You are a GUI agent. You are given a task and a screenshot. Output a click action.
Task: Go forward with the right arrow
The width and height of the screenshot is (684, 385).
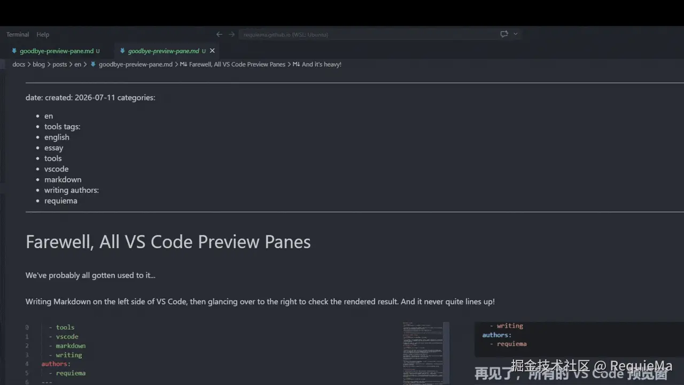231,34
